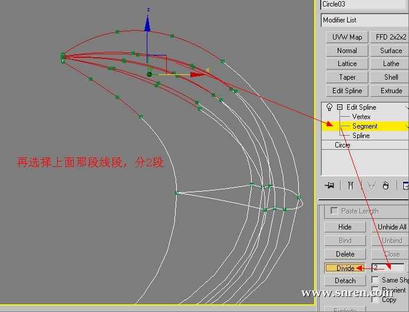
Task: Click the Pin Stack icon
Action: coord(329,185)
